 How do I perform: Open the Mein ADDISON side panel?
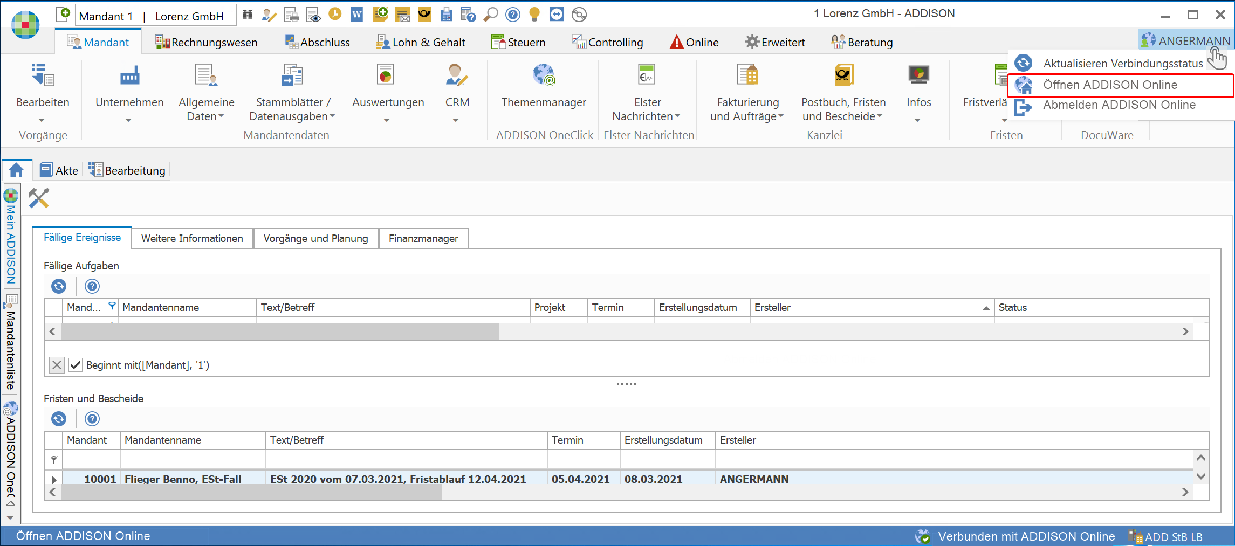point(11,237)
